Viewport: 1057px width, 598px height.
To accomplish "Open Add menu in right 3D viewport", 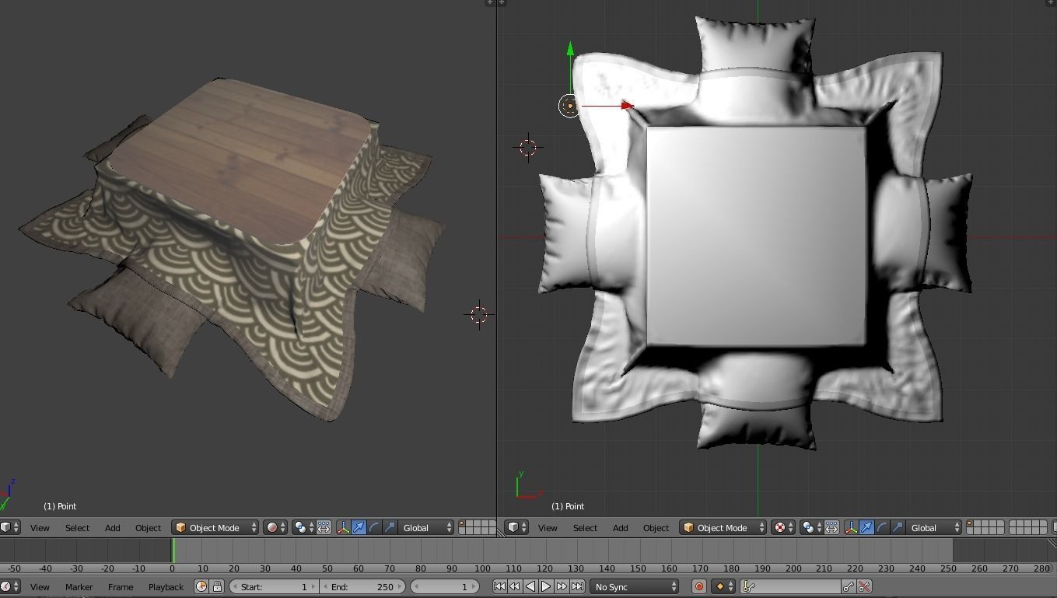I will click(x=620, y=527).
